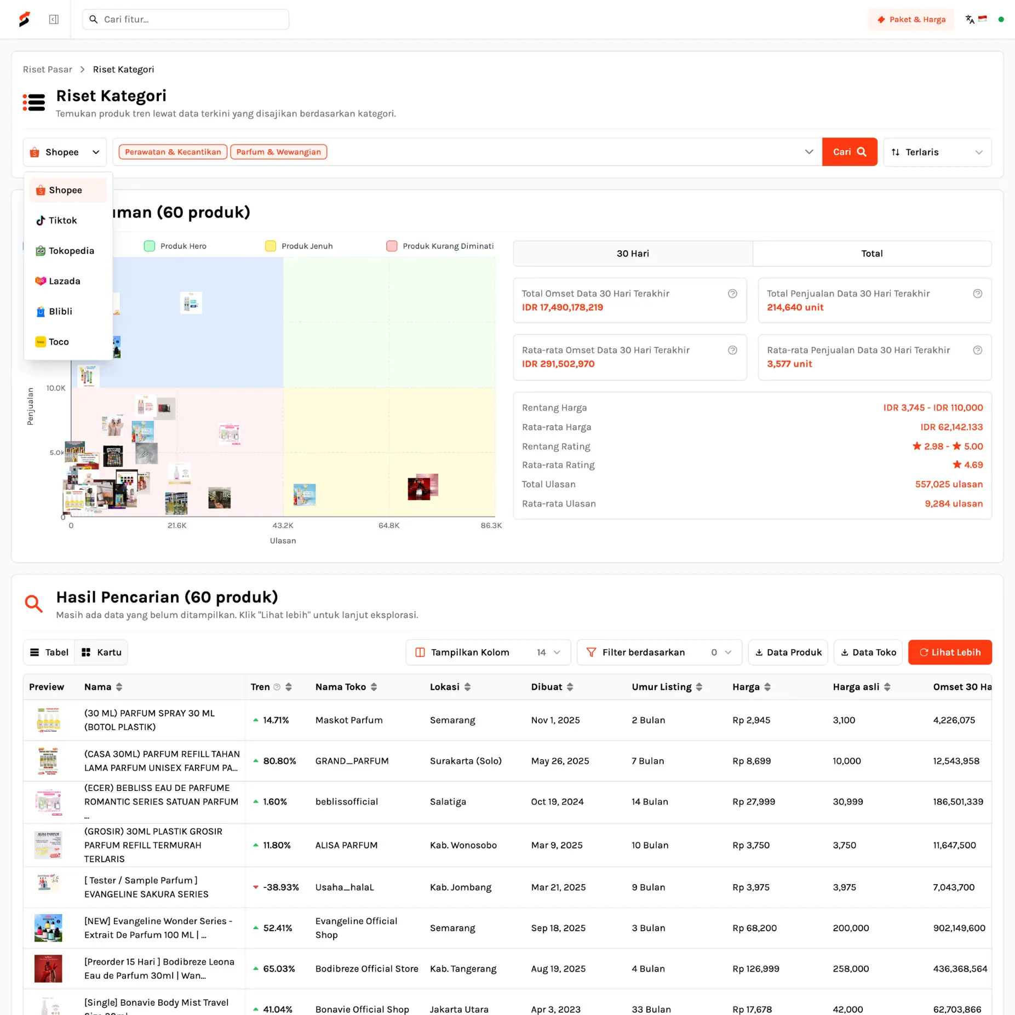Viewport: 1015px width, 1015px height.
Task: Toggle Produk Jenuh legend item
Action: (299, 246)
